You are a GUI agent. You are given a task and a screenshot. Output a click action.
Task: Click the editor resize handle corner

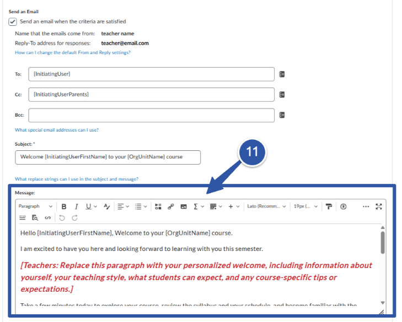click(x=382, y=312)
